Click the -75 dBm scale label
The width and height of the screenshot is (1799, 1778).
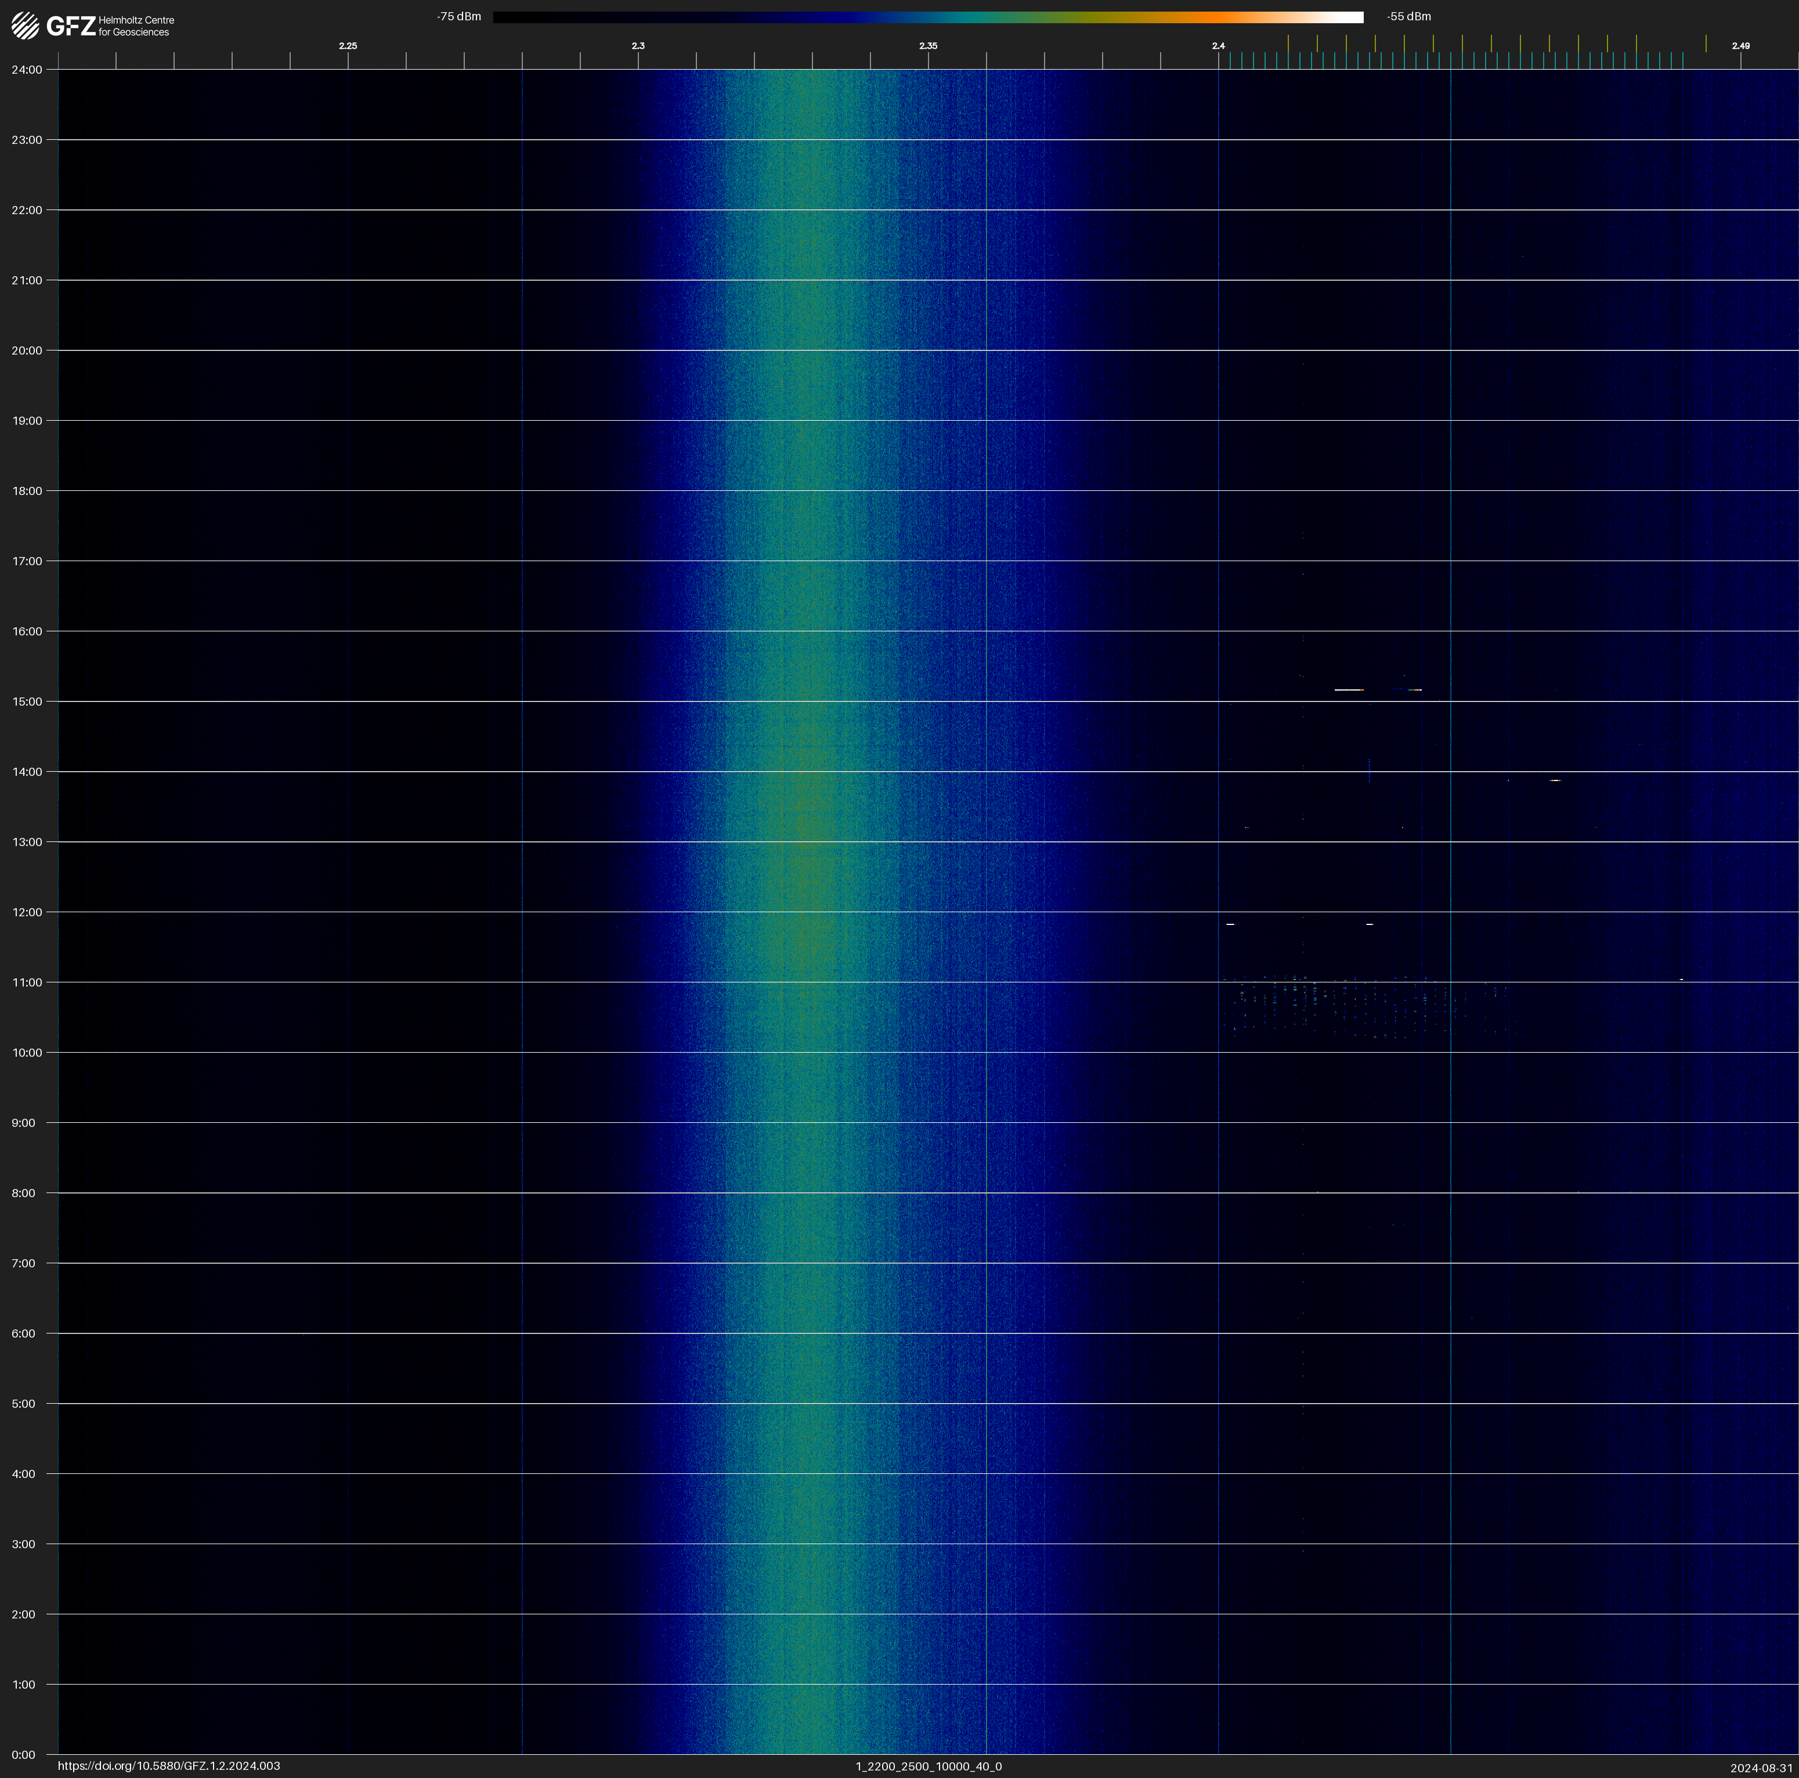tap(459, 17)
